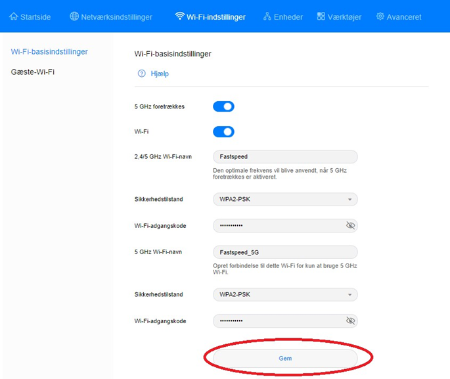Click the Værktøjer tools grid icon

coord(321,16)
